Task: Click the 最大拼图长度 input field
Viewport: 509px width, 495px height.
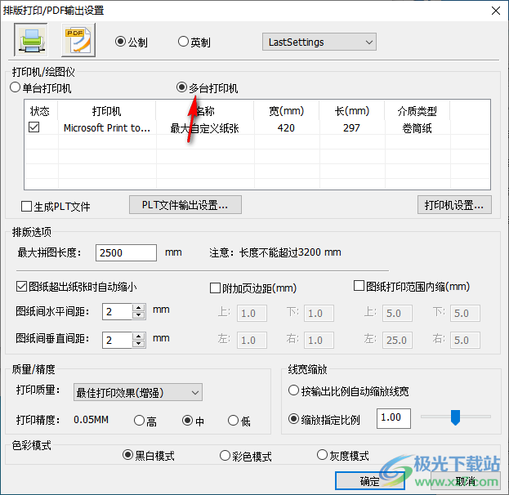Action: (x=126, y=252)
